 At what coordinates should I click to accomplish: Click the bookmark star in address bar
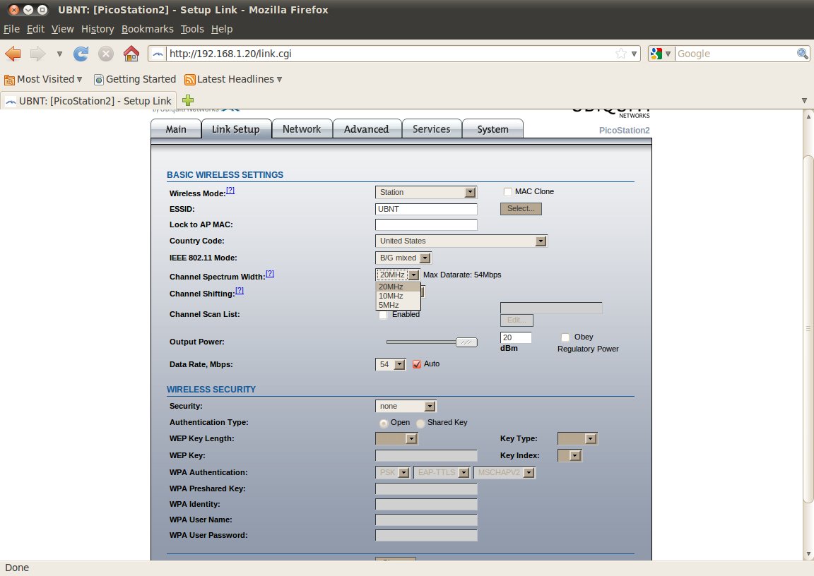(x=620, y=54)
